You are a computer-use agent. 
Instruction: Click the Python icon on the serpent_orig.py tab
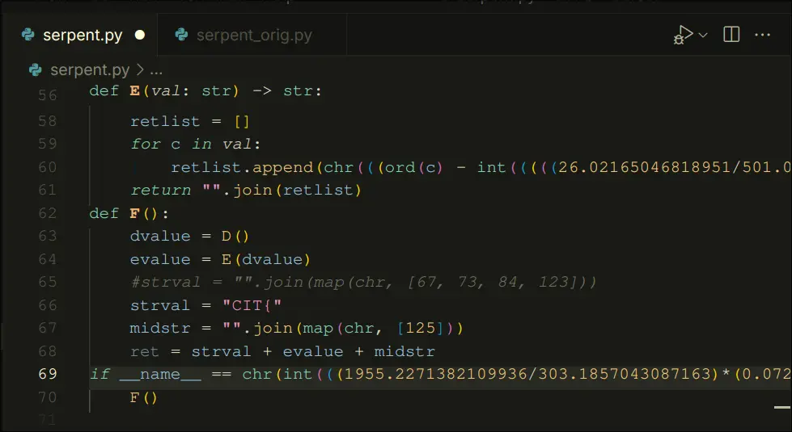(182, 35)
